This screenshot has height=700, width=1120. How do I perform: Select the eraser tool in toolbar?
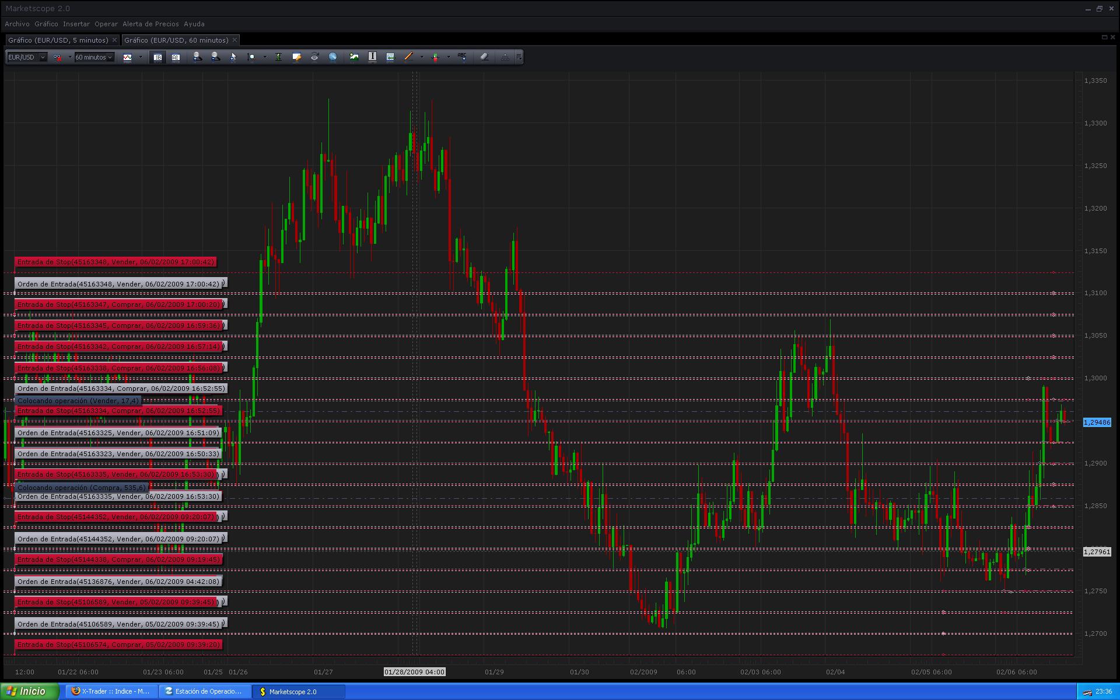pos(484,57)
